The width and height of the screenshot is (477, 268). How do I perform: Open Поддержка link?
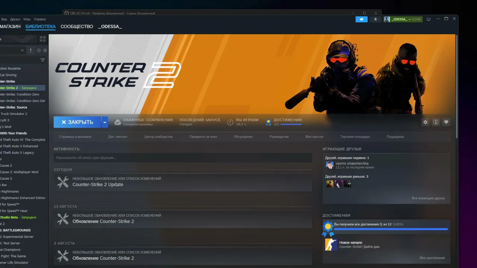click(x=395, y=137)
